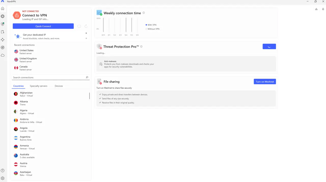
Task: Select Algeria Algiers - Virtual
Action: [51, 112]
